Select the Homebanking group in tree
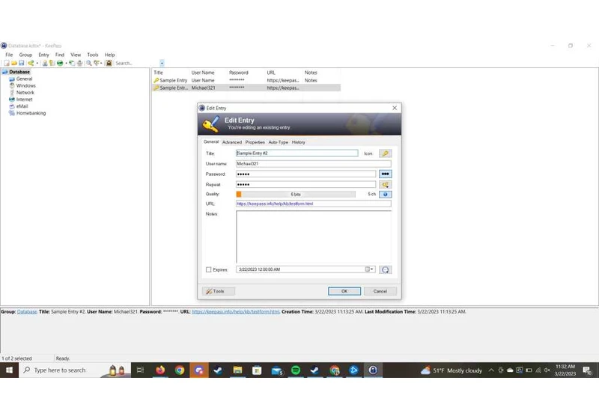 [x=31, y=113]
